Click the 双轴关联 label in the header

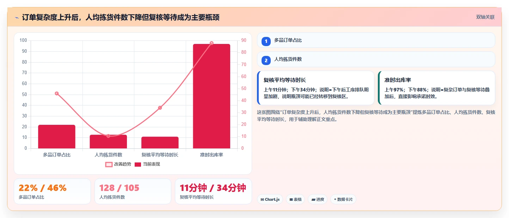point(485,17)
